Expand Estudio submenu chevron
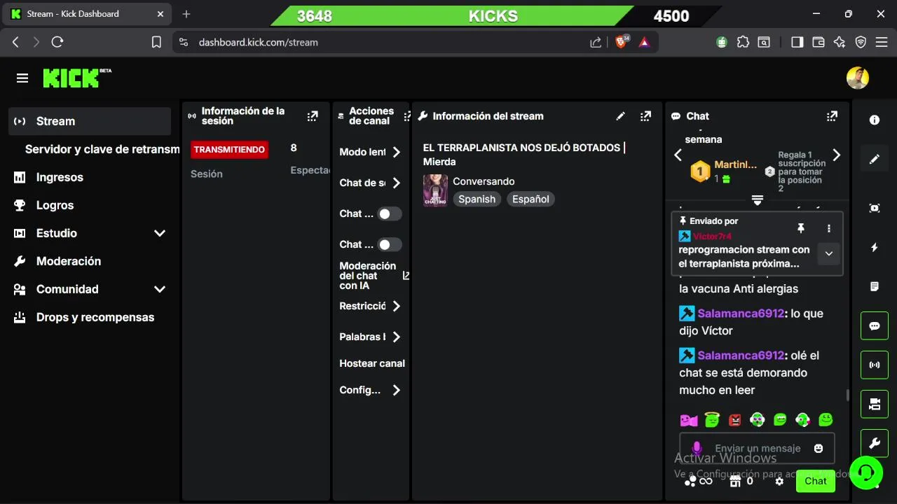 160,233
